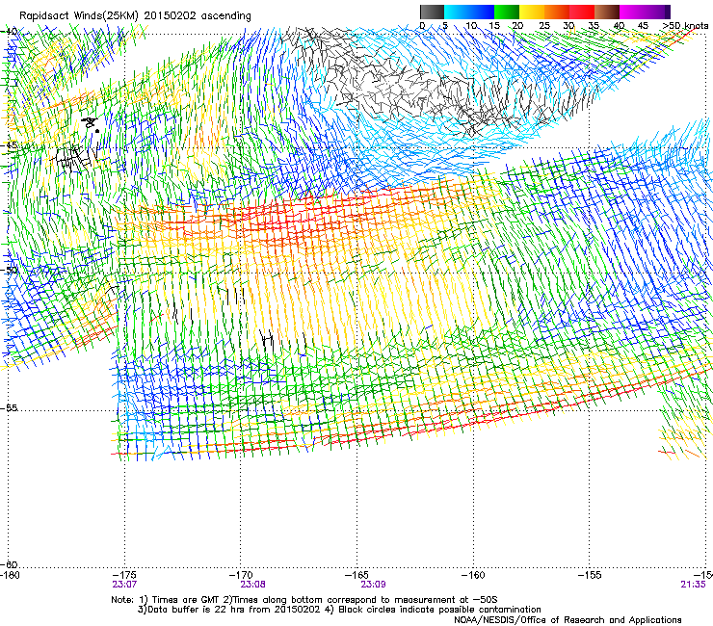Click the '25' label on the legend
Image resolution: width=713 pixels, height=626 pixels.
click(544, 26)
